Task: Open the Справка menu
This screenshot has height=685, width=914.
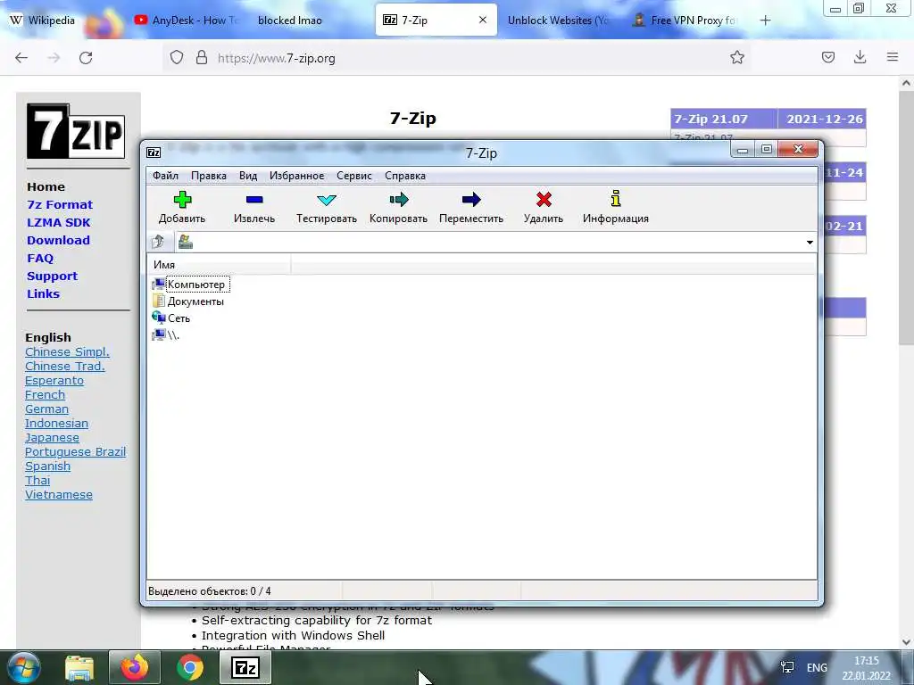Action: coord(405,176)
